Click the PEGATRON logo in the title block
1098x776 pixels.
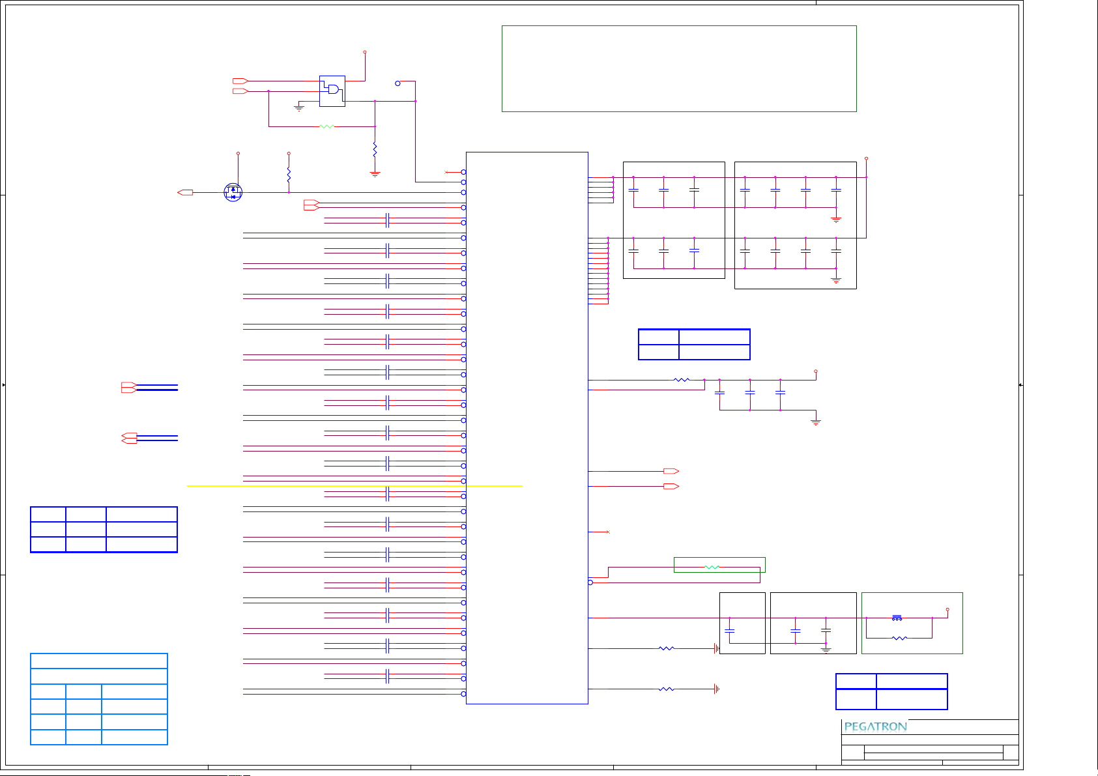[875, 726]
